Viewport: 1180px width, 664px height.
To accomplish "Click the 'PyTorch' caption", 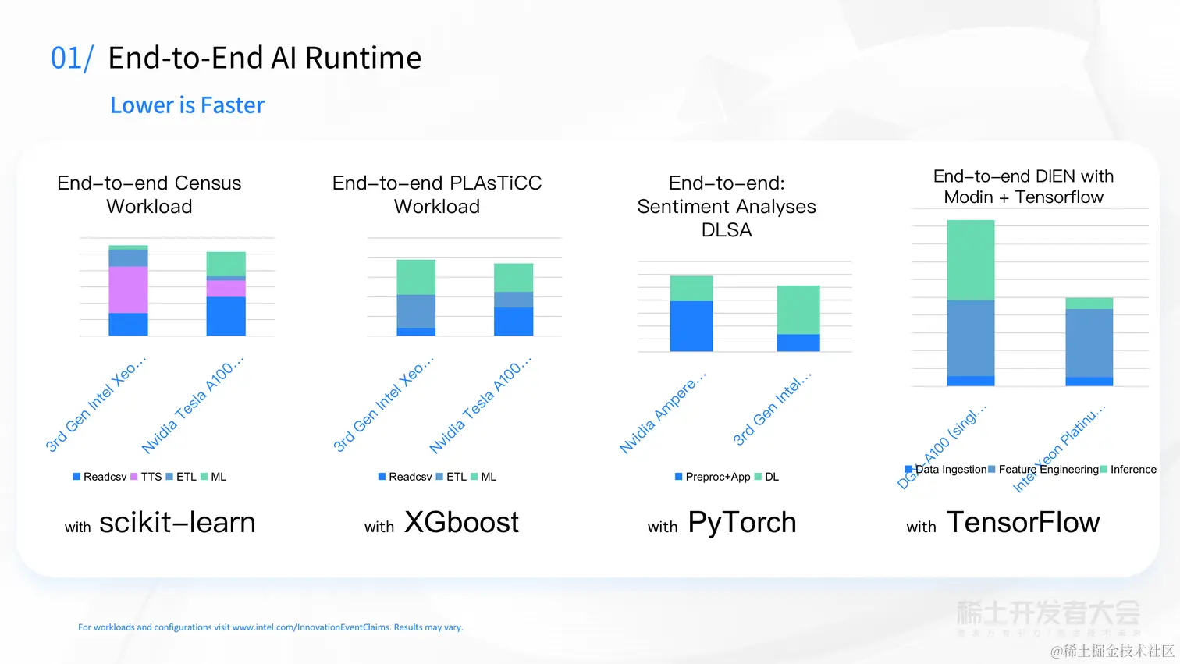I will point(742,523).
